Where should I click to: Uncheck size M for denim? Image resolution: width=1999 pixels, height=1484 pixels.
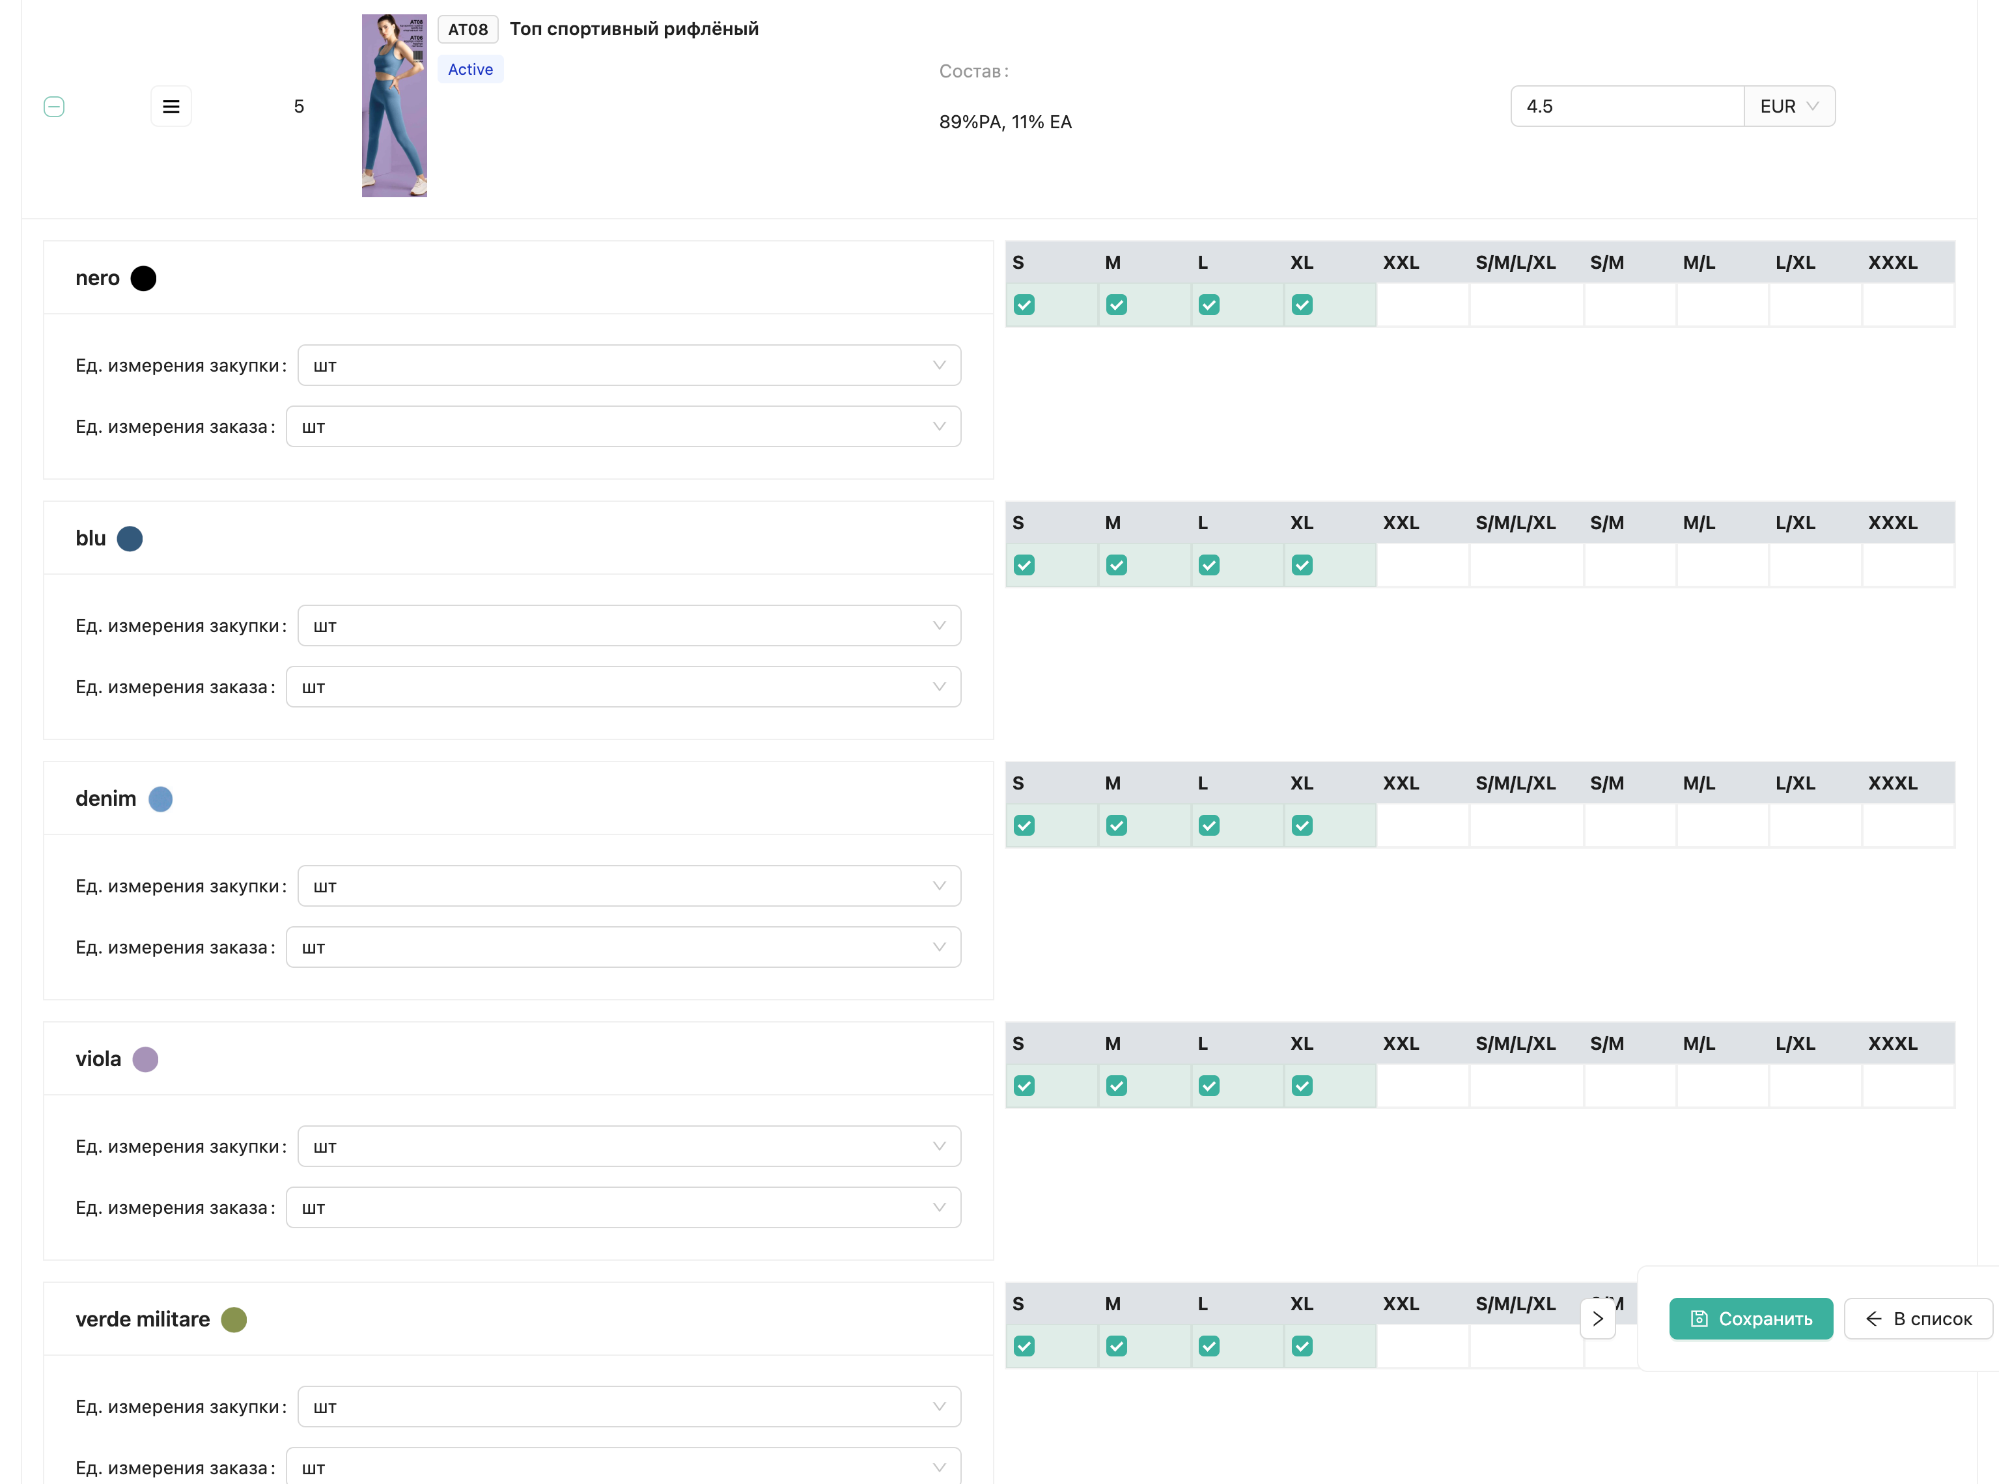click(1116, 825)
